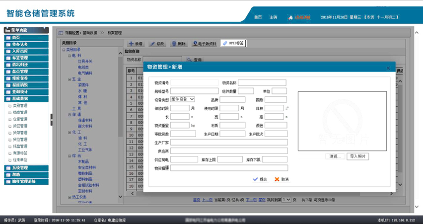Collapse the 综合 tree node

[70, 156]
